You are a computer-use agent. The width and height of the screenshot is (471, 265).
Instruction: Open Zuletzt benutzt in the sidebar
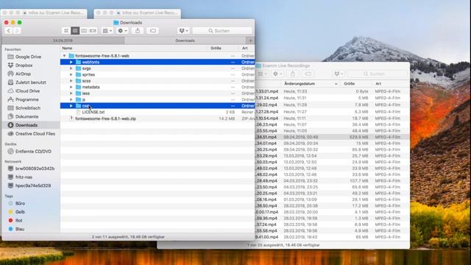point(31,82)
